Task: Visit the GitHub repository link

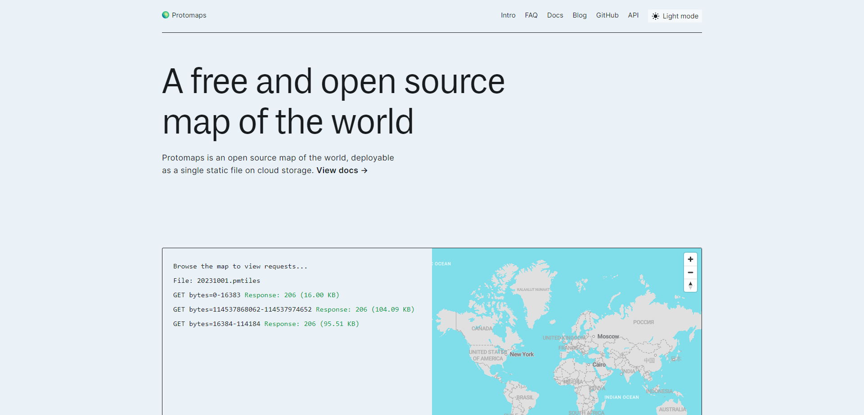Action: (x=607, y=15)
